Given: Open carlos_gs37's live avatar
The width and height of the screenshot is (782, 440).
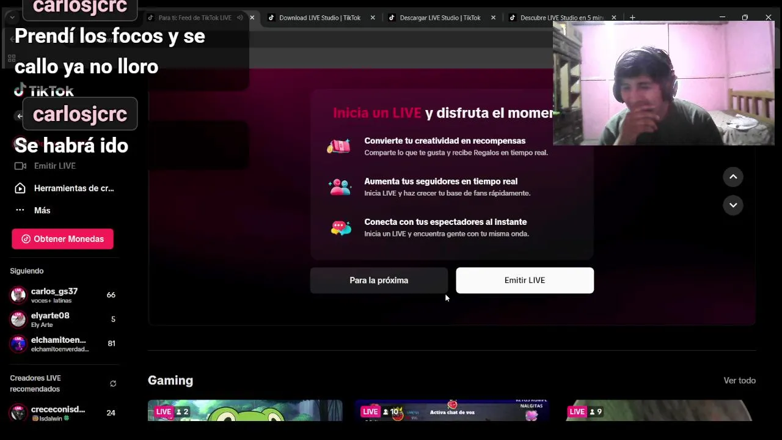Looking at the screenshot, I should [18, 295].
